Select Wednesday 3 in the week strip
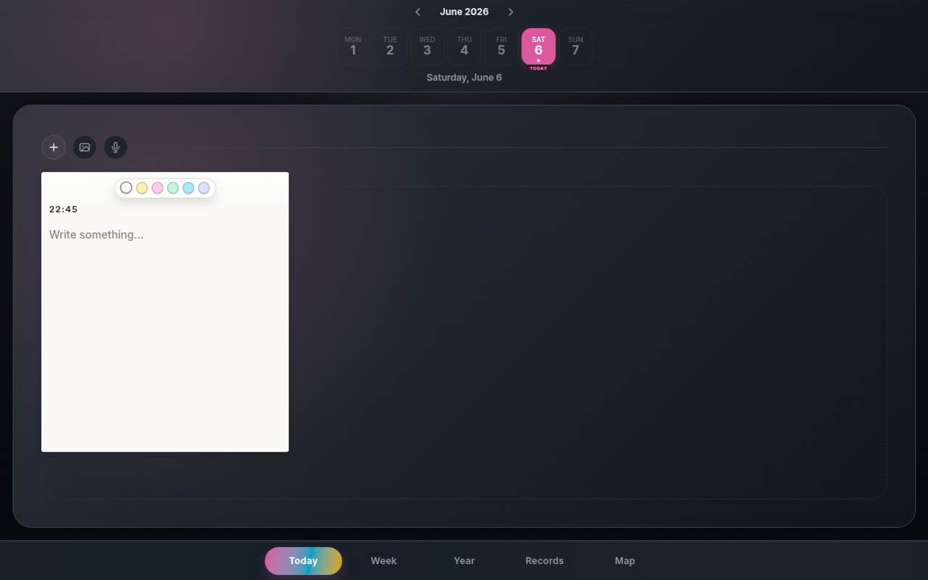Viewport: 928px width, 580px height. pos(427,46)
